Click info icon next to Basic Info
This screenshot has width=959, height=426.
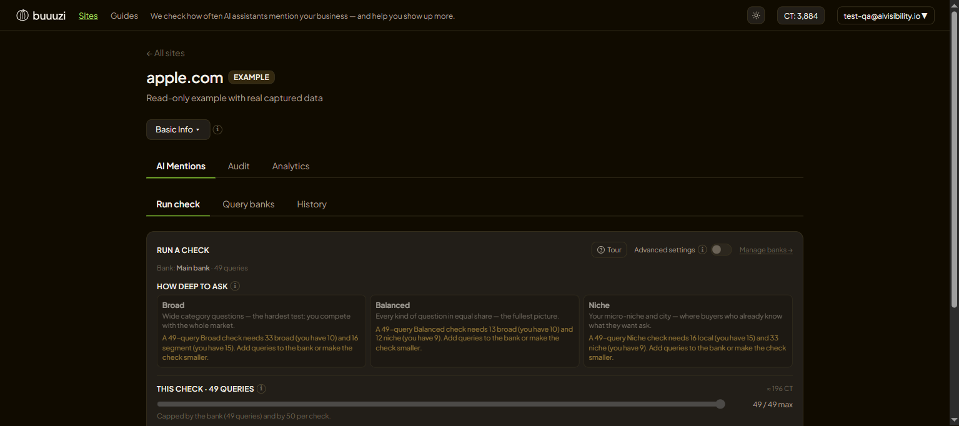pos(217,129)
